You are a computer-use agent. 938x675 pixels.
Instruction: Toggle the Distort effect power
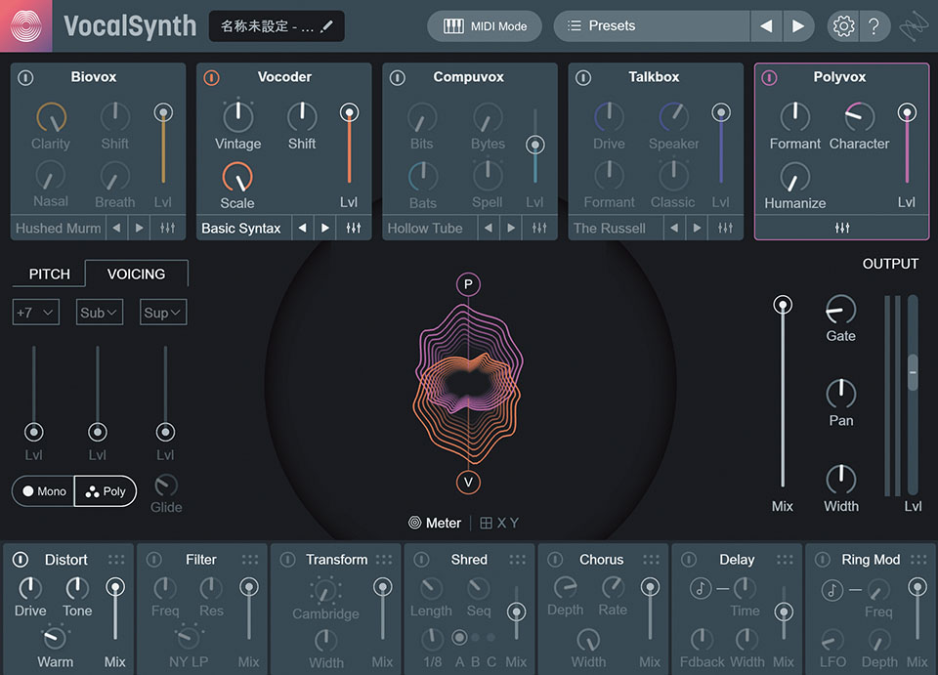[x=21, y=560]
